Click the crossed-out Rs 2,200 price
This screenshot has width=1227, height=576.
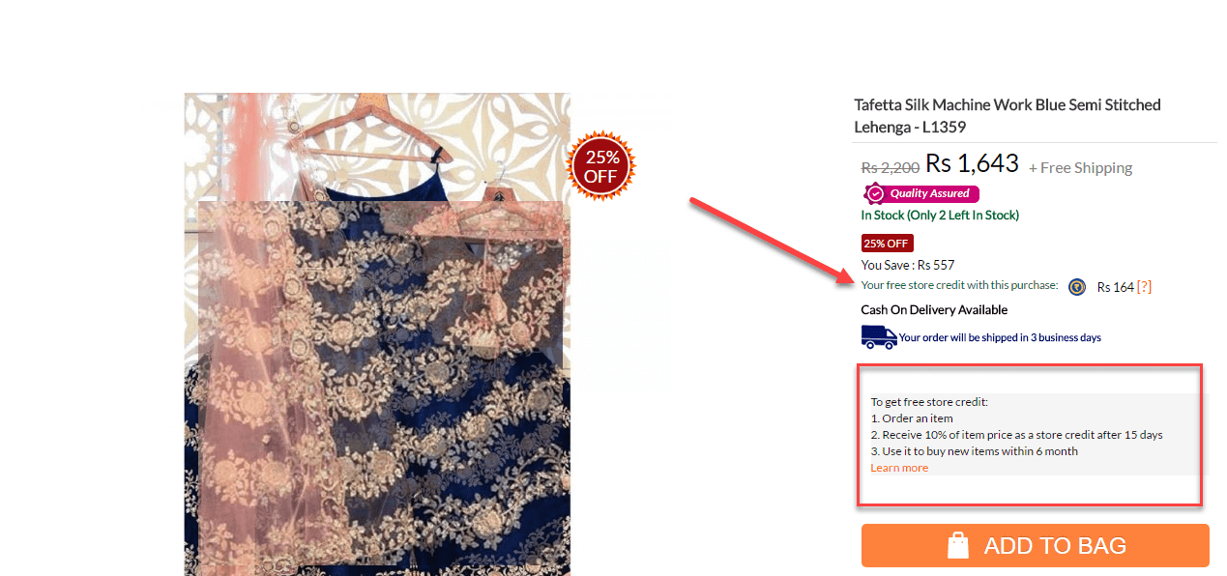[891, 167]
